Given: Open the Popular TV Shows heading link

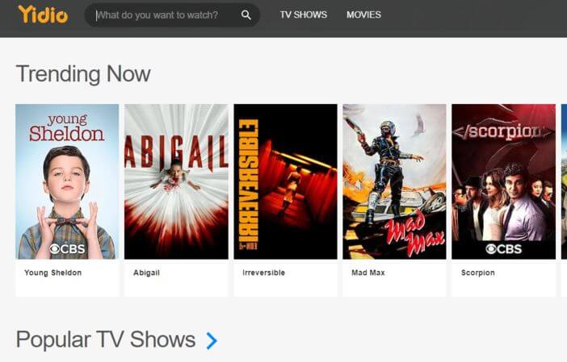Looking at the screenshot, I should [106, 339].
